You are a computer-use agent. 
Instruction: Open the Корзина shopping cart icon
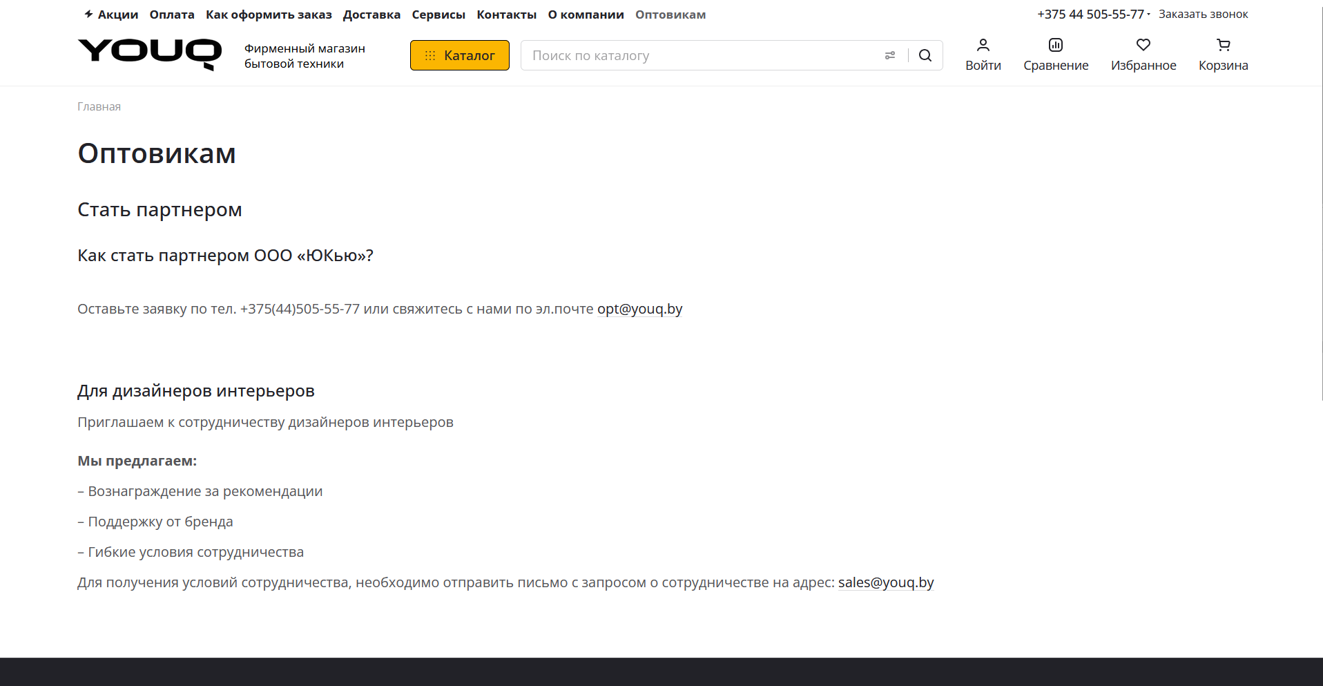1223,46
